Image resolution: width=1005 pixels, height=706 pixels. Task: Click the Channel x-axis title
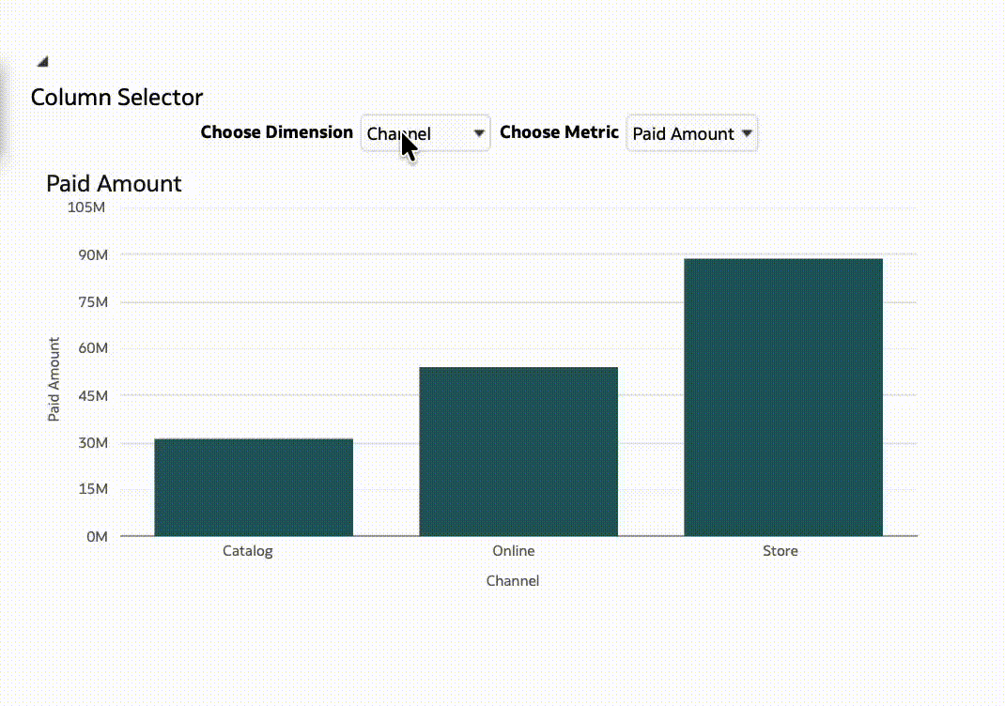pyautogui.click(x=513, y=581)
